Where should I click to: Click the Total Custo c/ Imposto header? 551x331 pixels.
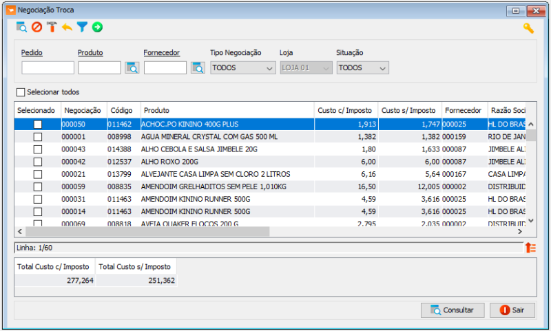[53, 267]
